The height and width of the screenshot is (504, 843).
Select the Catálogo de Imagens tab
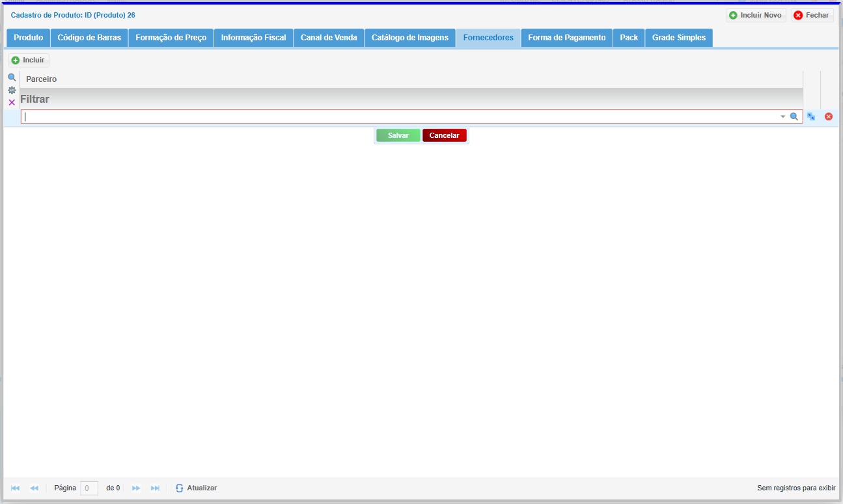click(409, 38)
